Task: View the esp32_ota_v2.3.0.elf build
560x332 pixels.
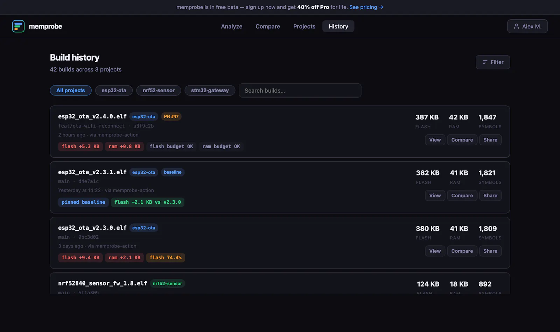Action: click(x=435, y=251)
